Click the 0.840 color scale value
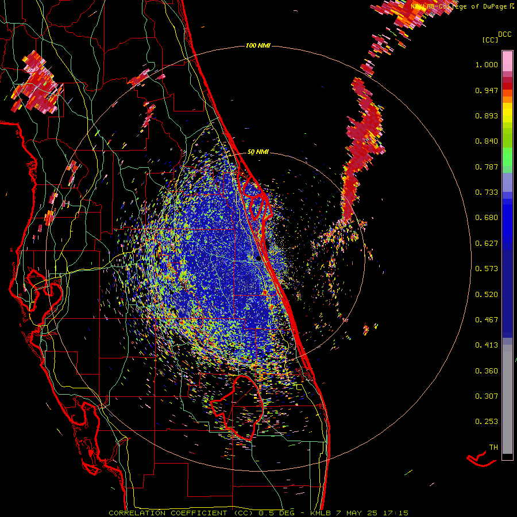Viewport: 517px width, 517px height. tap(487, 141)
